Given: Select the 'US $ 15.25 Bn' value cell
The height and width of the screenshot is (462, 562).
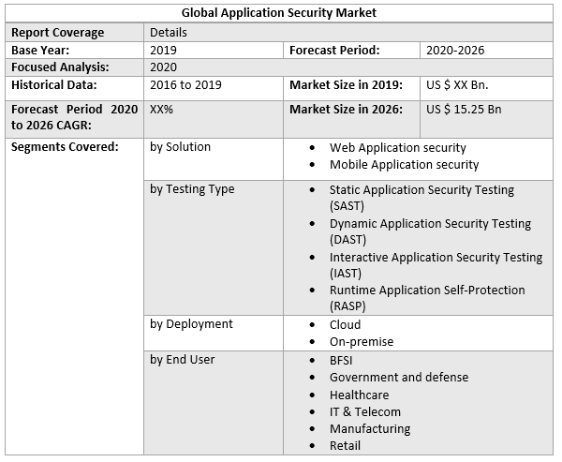Looking at the screenshot, I should tap(463, 110).
